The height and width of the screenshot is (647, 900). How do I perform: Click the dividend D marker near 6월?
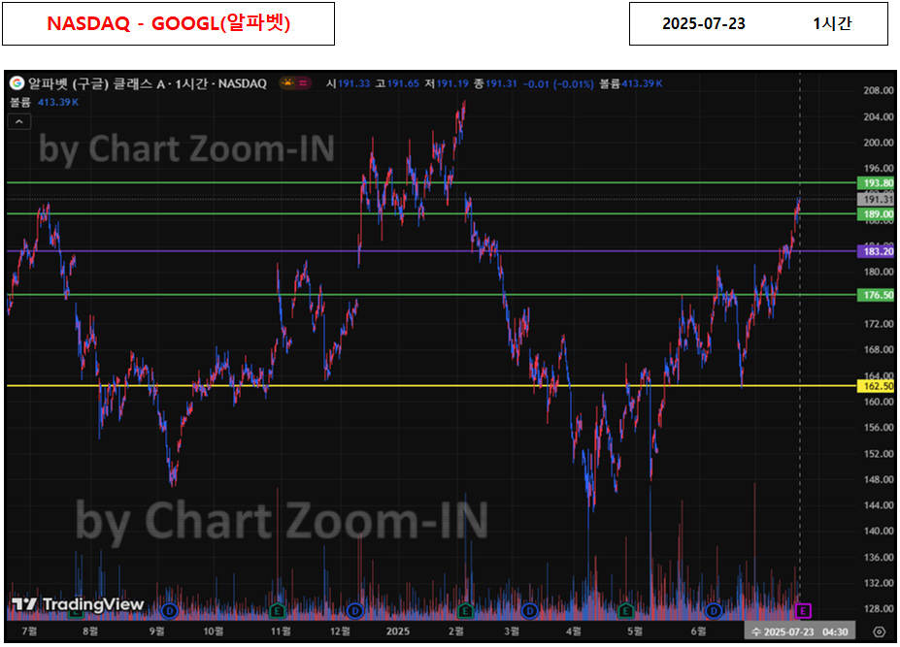coord(714,611)
